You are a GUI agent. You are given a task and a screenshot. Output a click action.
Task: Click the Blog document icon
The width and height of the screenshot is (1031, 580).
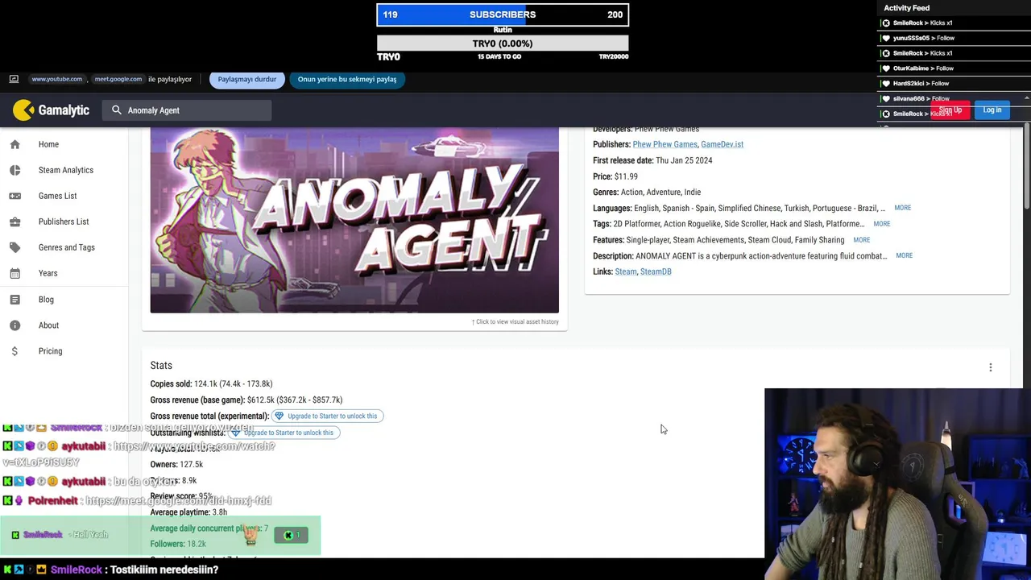coord(14,300)
